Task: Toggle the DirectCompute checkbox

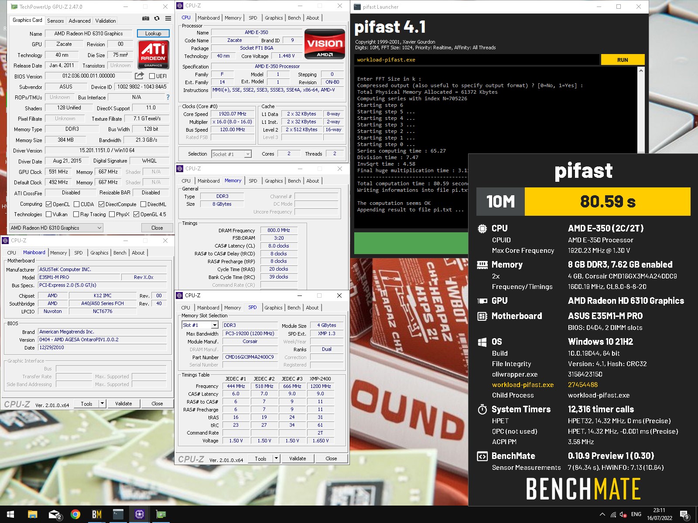Action: click(101, 204)
